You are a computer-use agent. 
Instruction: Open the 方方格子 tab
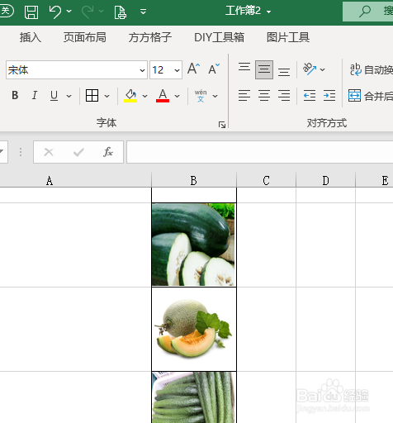150,37
